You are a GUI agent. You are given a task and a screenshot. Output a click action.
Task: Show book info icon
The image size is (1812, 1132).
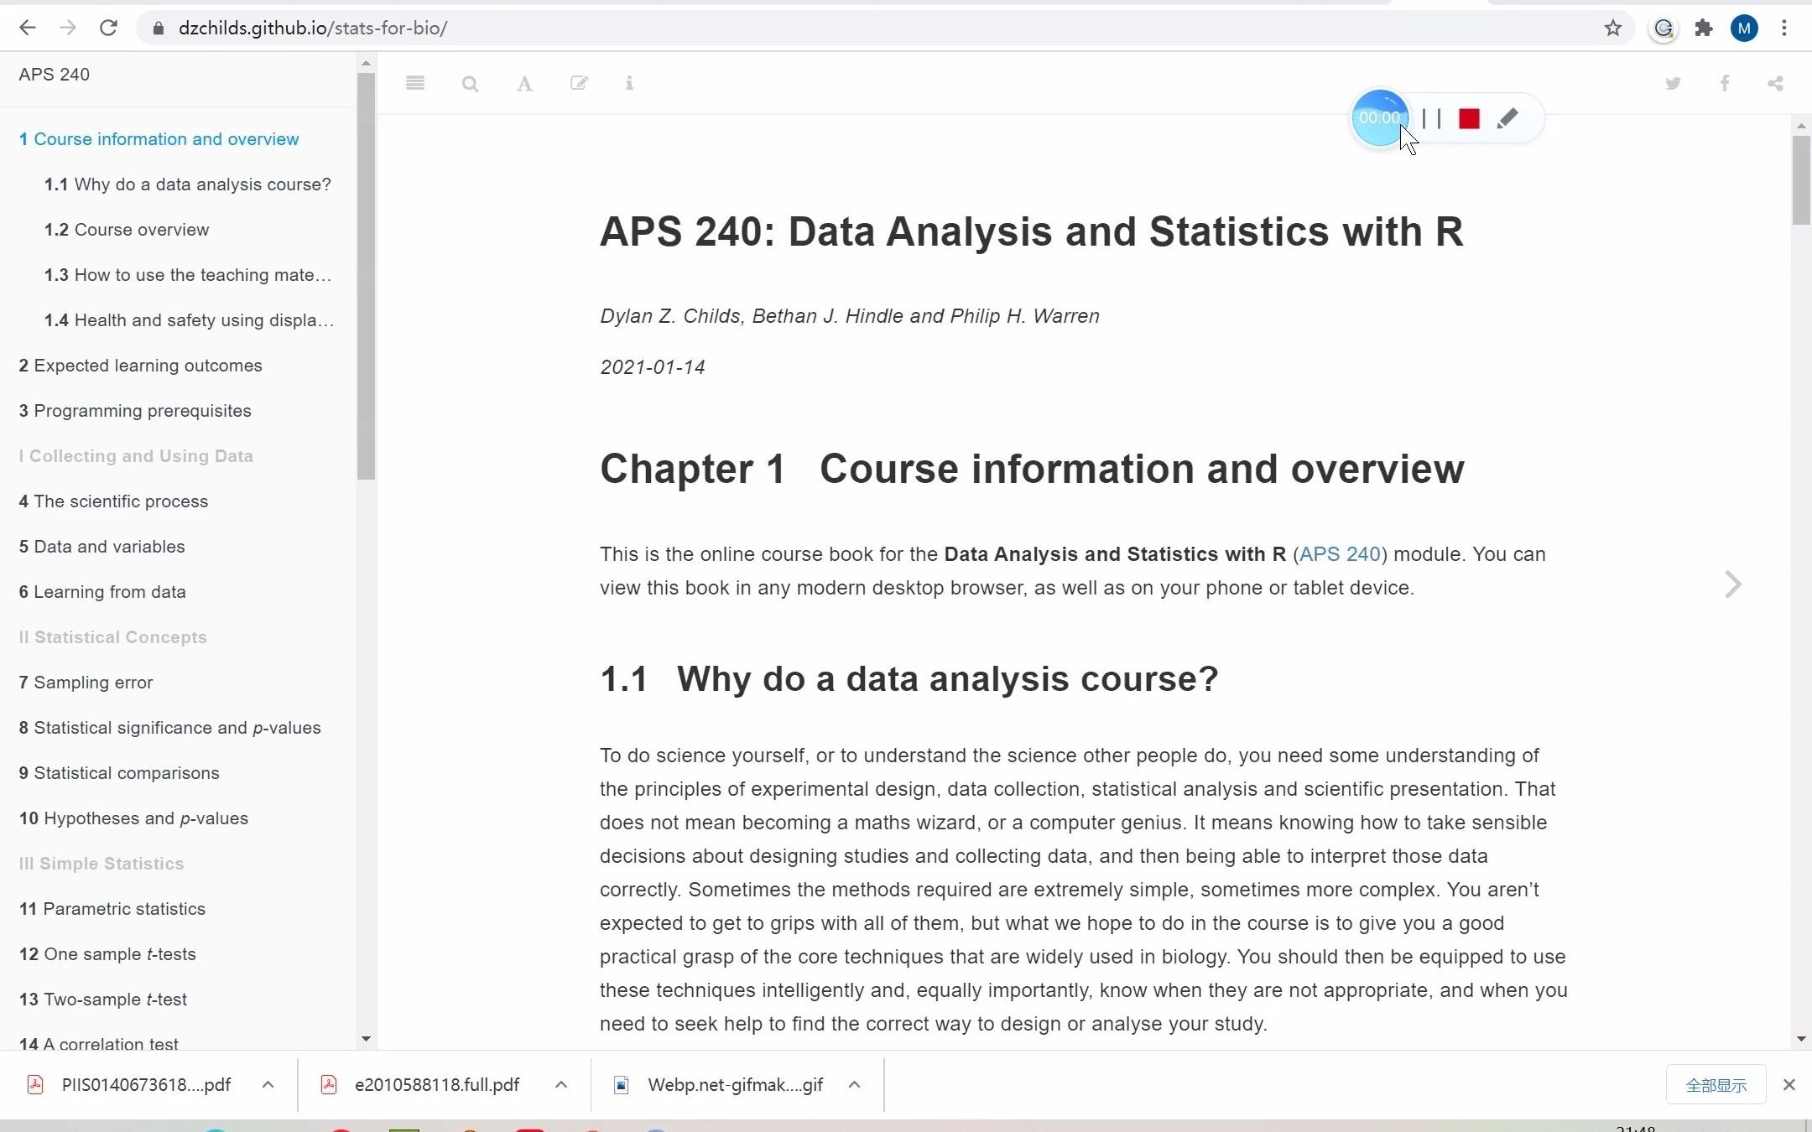629,83
